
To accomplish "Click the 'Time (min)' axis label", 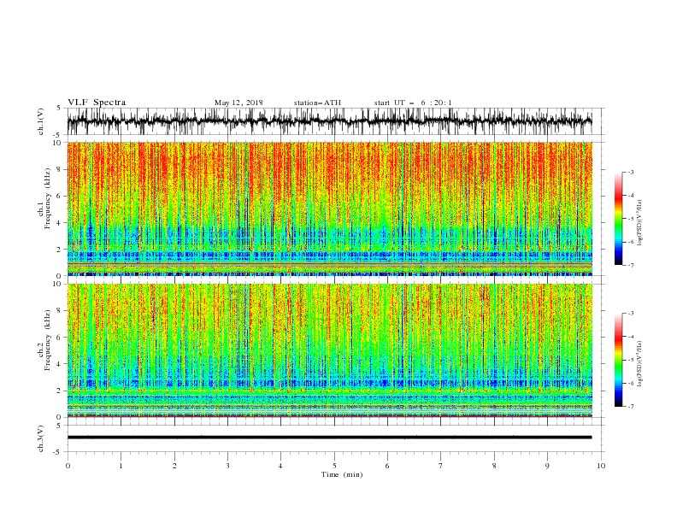I will point(342,474).
